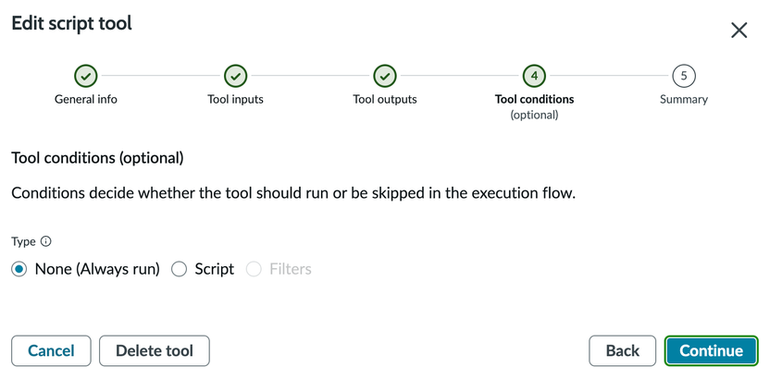Navigate to the Summary step label
The width and height of the screenshot is (770, 379).
click(x=684, y=99)
